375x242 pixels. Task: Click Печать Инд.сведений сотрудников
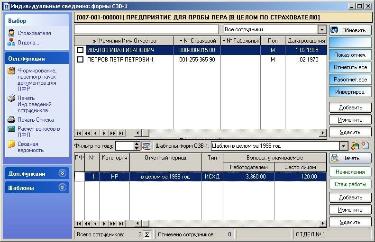(30, 104)
